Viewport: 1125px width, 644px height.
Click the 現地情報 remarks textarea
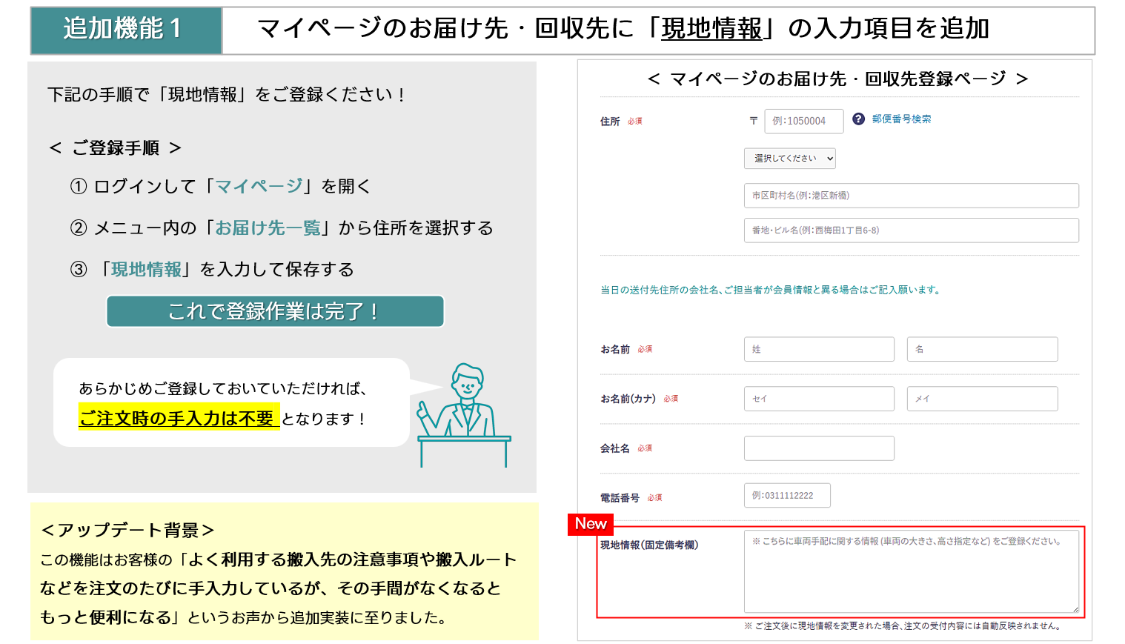910,571
